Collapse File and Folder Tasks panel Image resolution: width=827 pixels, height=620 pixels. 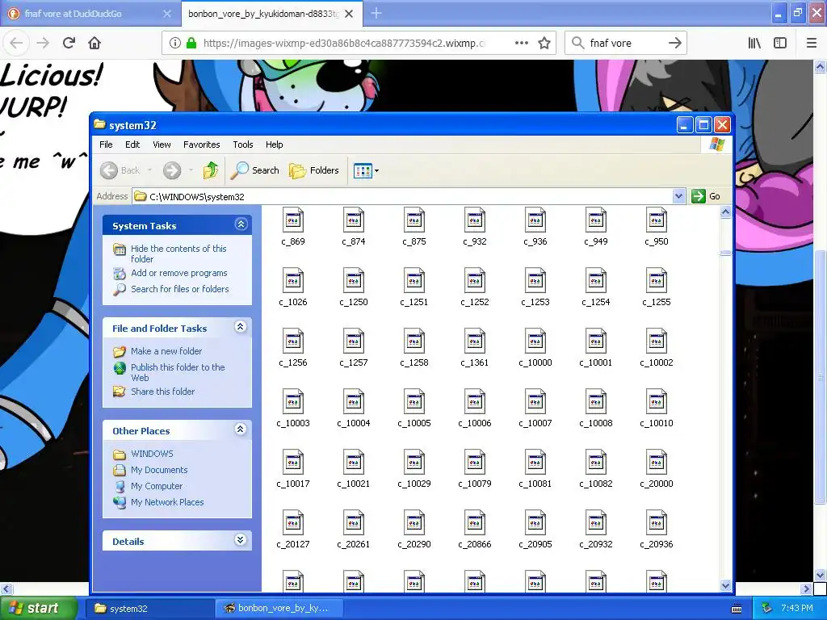(x=241, y=327)
